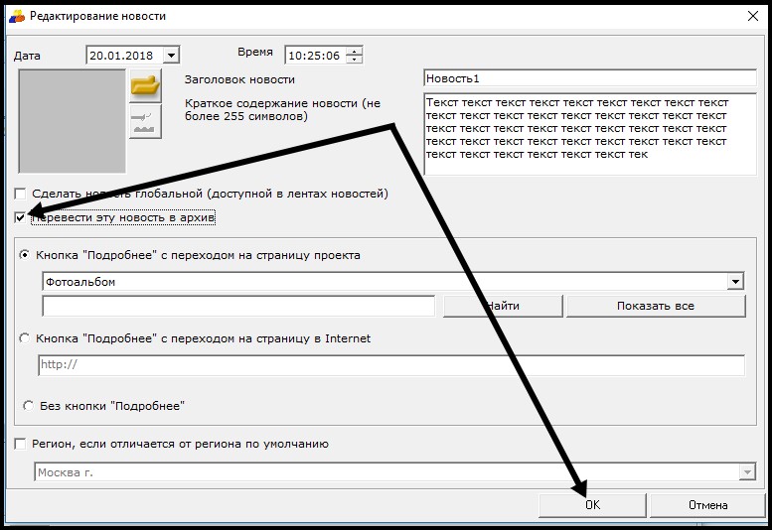Choose radio for 'Подробнее' Internet page link
Screen dimensions: 772x530
tap(25, 338)
